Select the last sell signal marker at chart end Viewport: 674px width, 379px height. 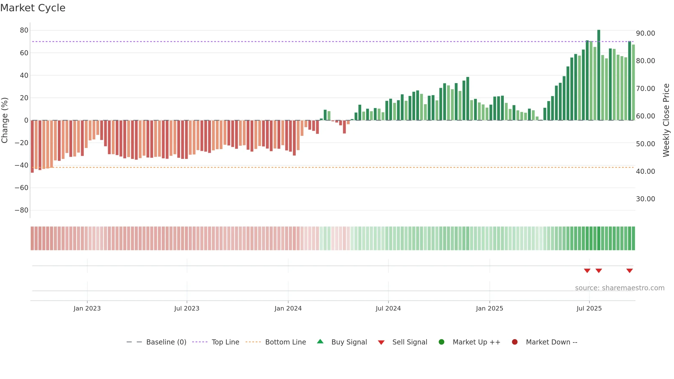tap(630, 271)
